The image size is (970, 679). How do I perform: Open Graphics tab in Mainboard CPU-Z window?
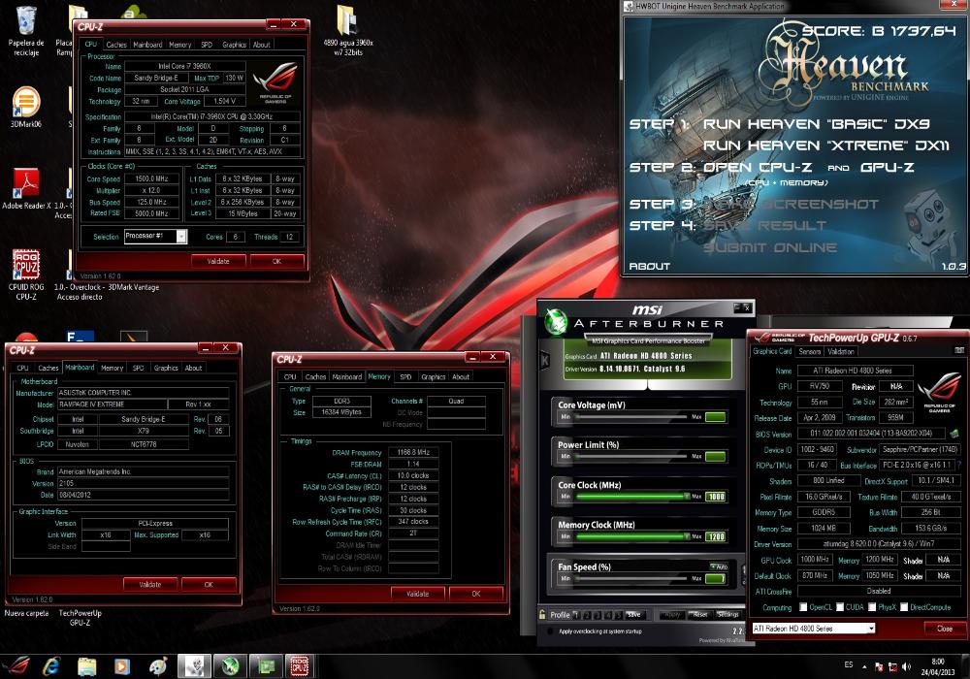[166, 368]
